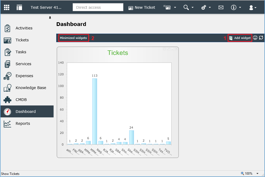265x177 pixels.
Task: Click the Add widget button
Action: 240,38
